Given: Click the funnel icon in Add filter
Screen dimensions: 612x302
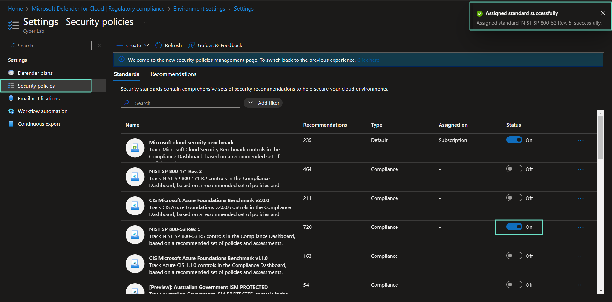Looking at the screenshot, I should click(251, 103).
